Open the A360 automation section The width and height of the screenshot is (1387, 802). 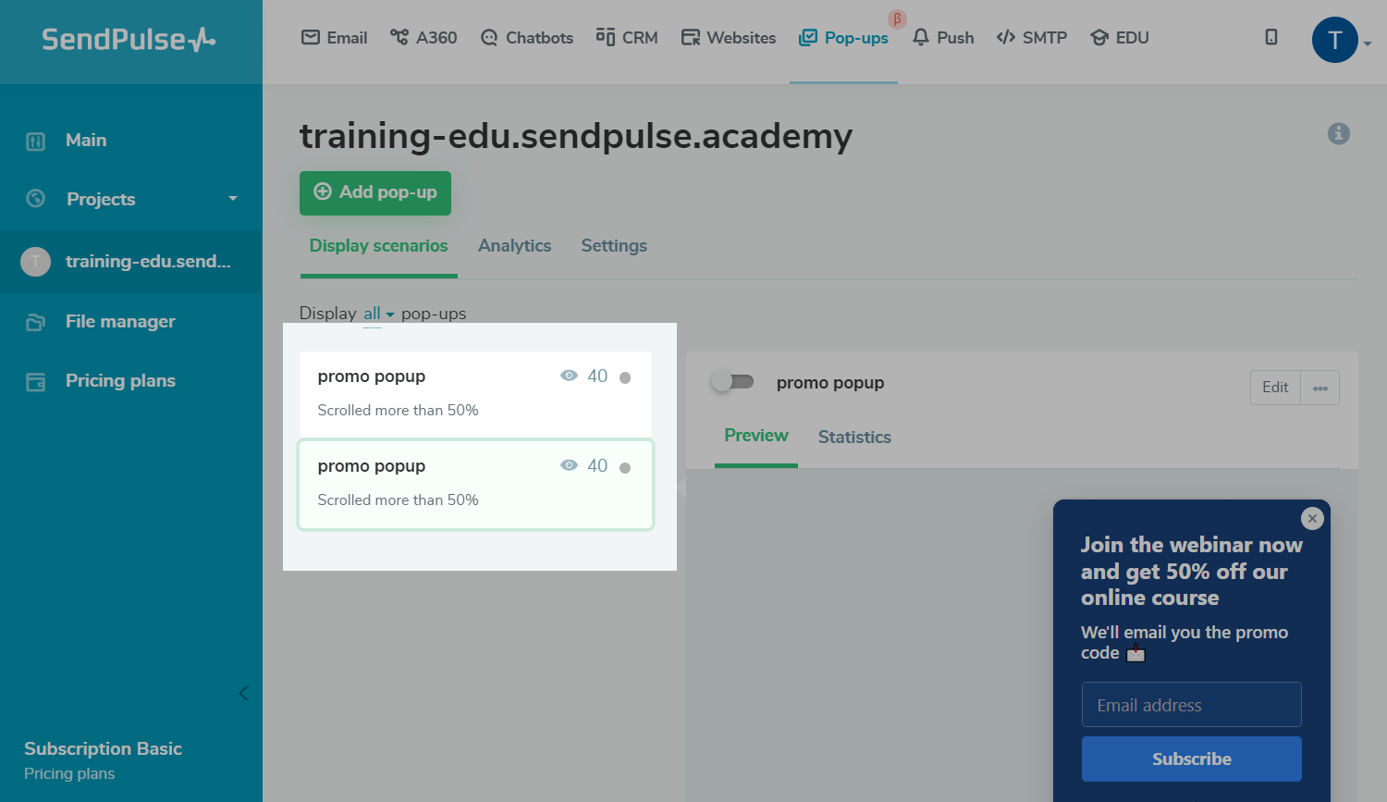click(423, 38)
